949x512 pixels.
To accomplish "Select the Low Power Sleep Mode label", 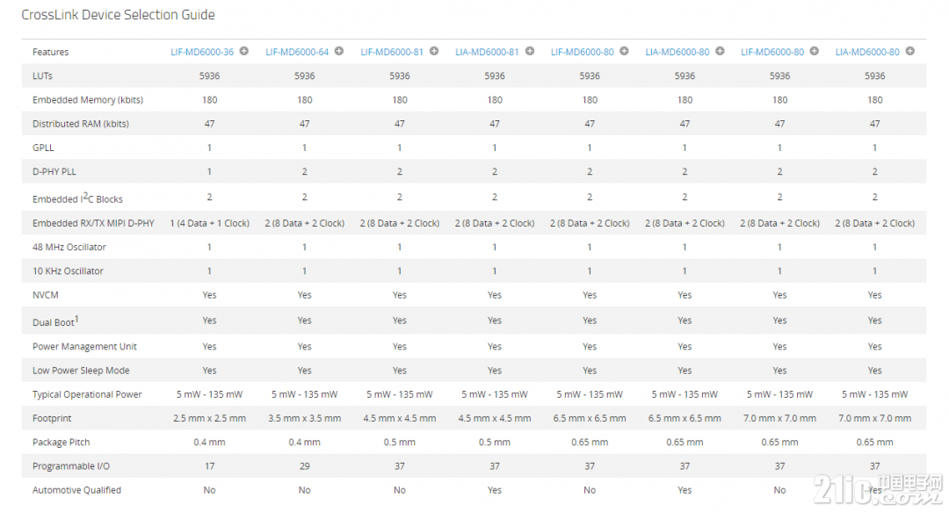I will click(81, 371).
